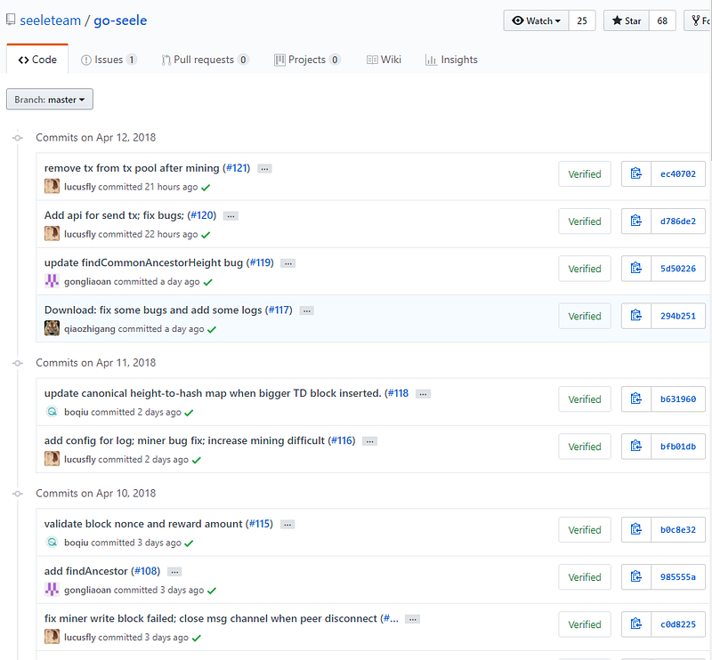Copy full SHA for commit bfb01db

tap(635, 447)
